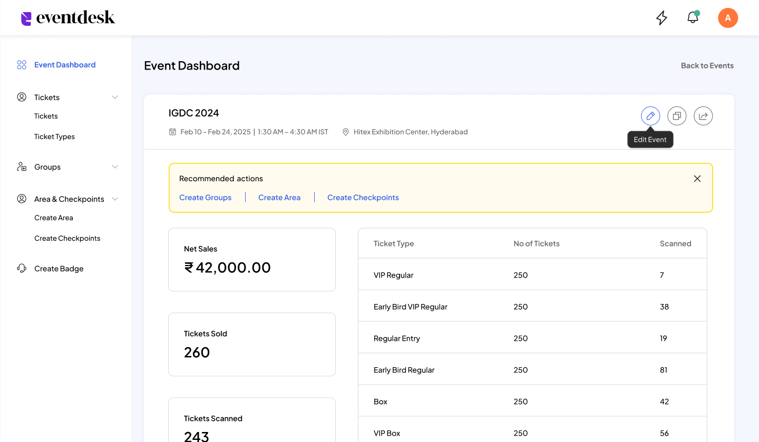Image resolution: width=759 pixels, height=442 pixels.
Task: Open Create Checkpoints in the sidebar
Action: (67, 238)
